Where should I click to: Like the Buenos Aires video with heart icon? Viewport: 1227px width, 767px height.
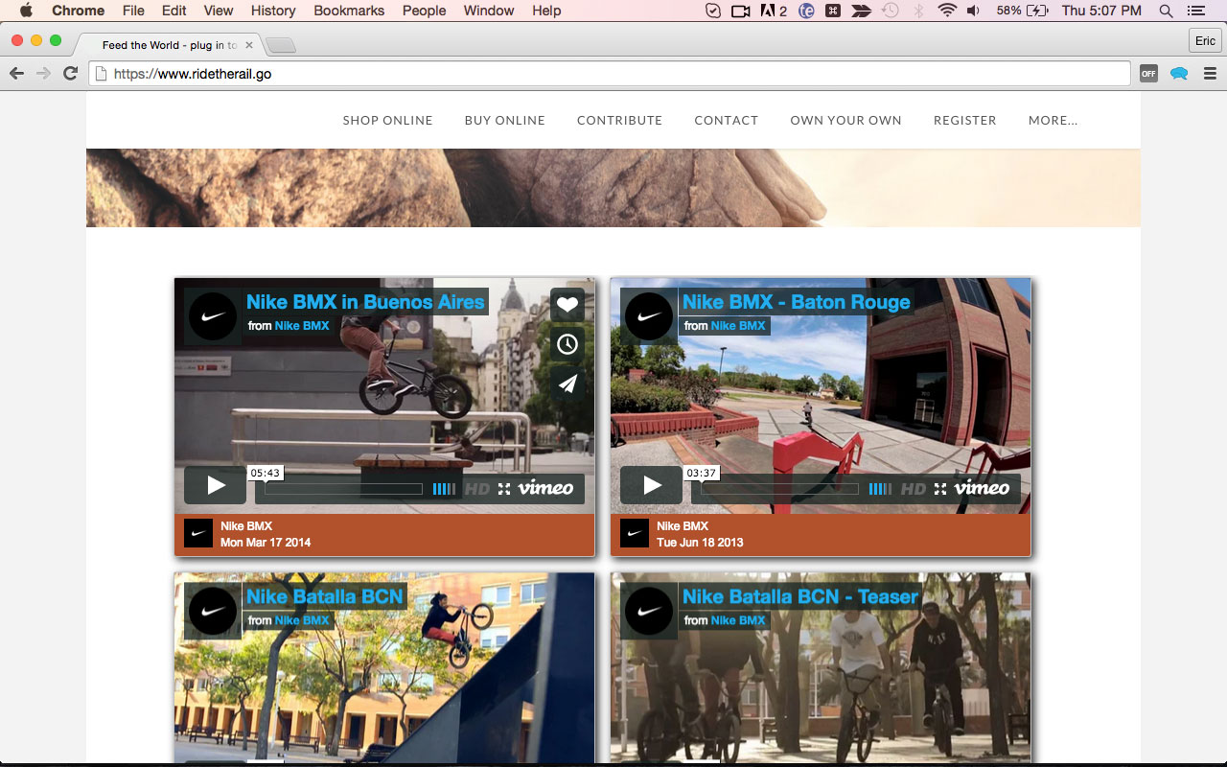tap(567, 305)
